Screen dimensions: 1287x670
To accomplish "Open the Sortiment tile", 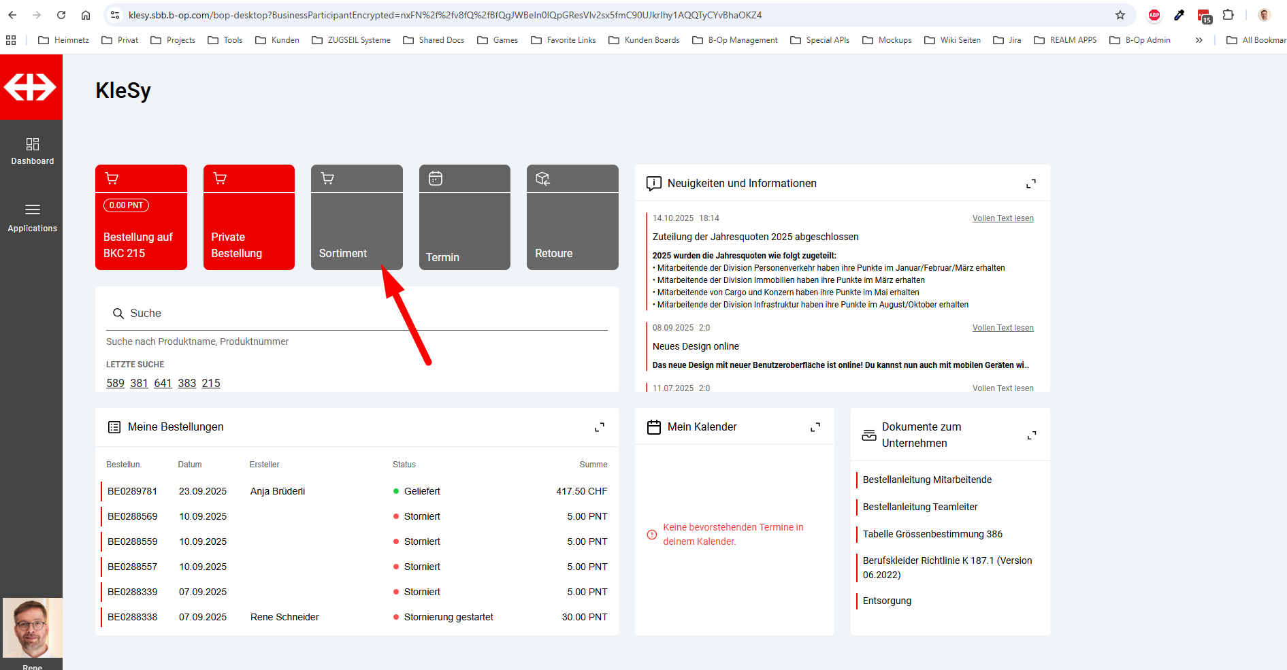I will click(357, 218).
